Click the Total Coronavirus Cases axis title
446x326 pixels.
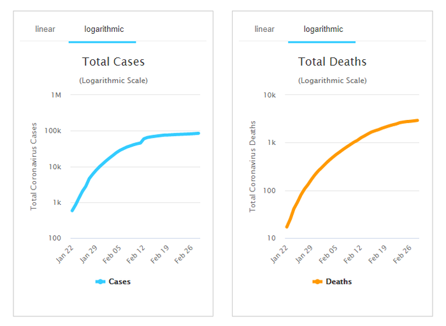34,167
